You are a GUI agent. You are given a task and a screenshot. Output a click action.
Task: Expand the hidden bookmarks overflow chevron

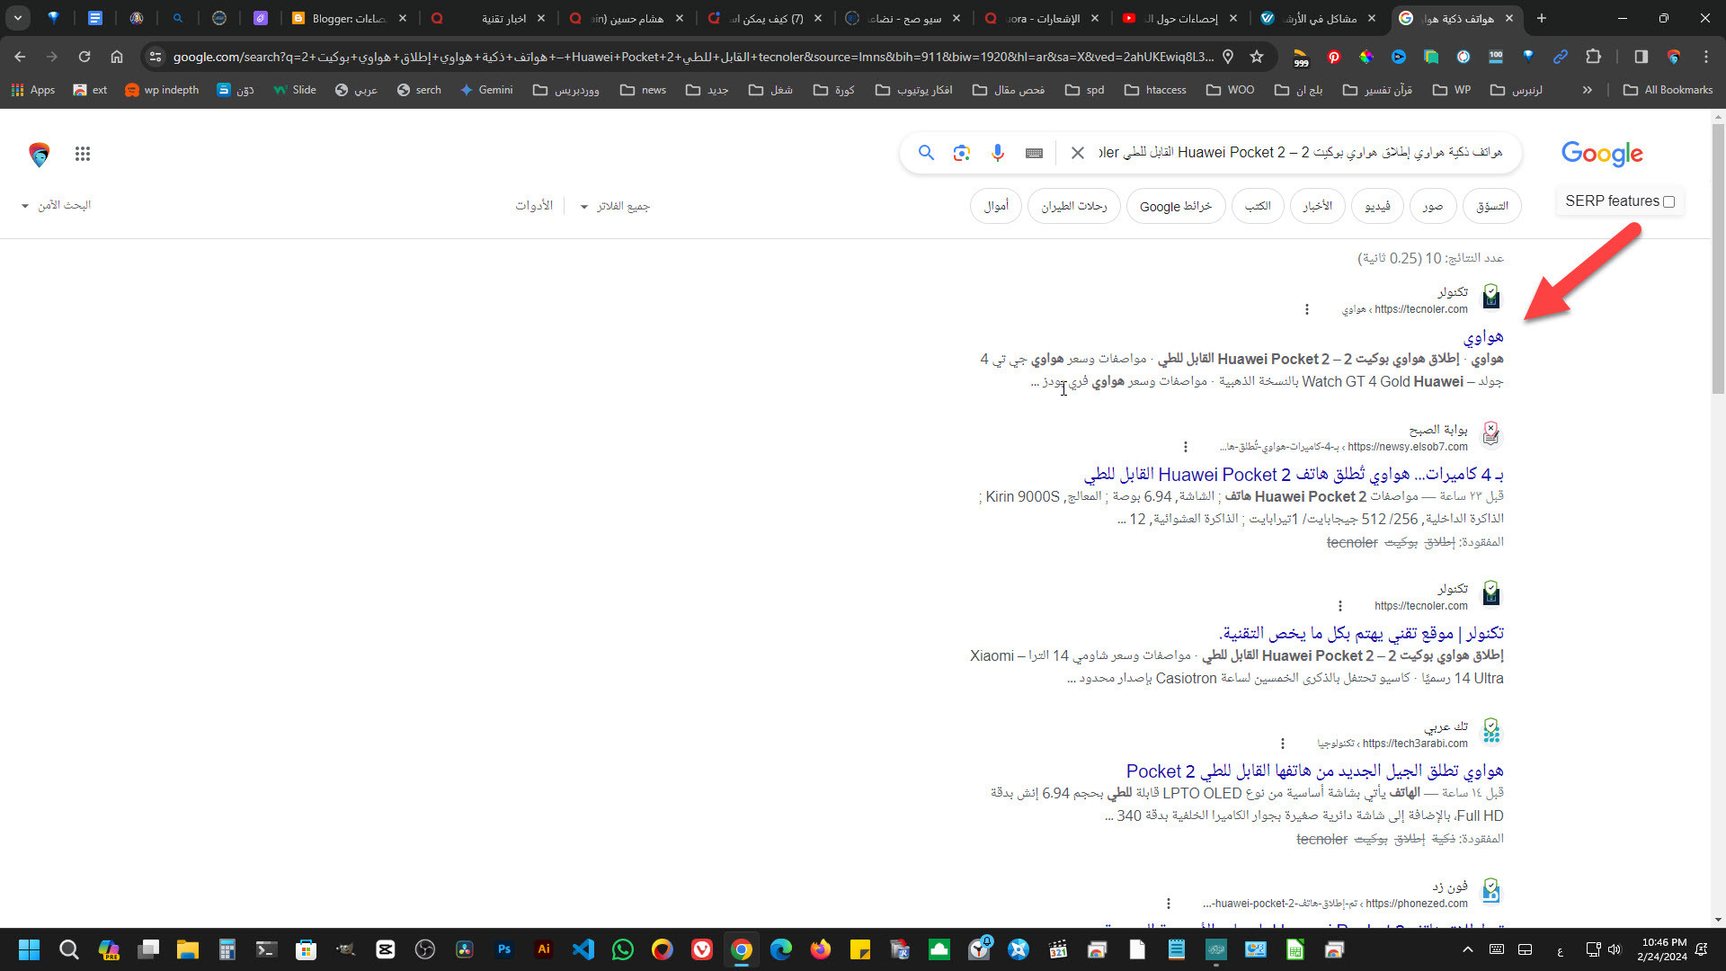pyautogui.click(x=1587, y=90)
